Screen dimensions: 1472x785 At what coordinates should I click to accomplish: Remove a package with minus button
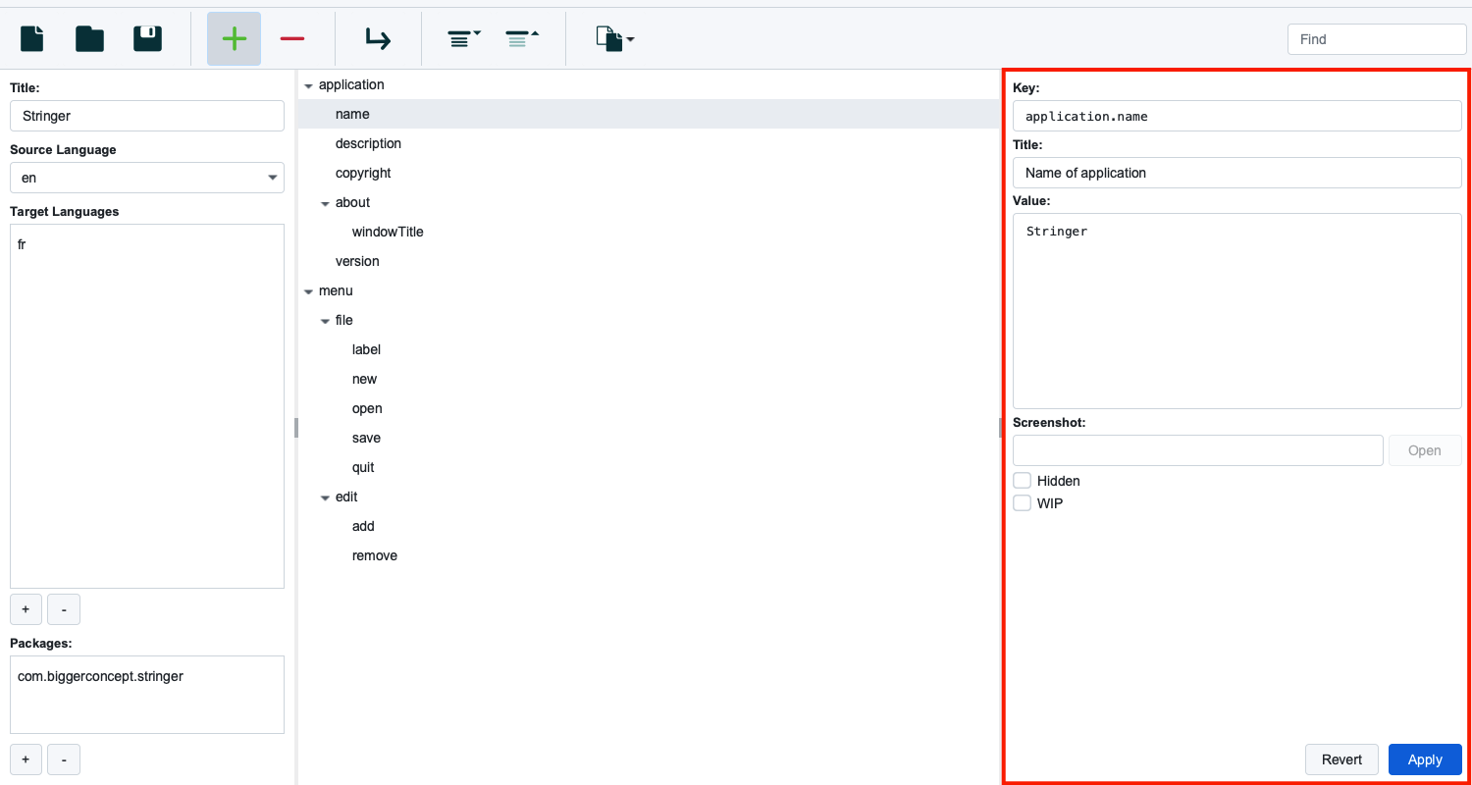pos(64,759)
